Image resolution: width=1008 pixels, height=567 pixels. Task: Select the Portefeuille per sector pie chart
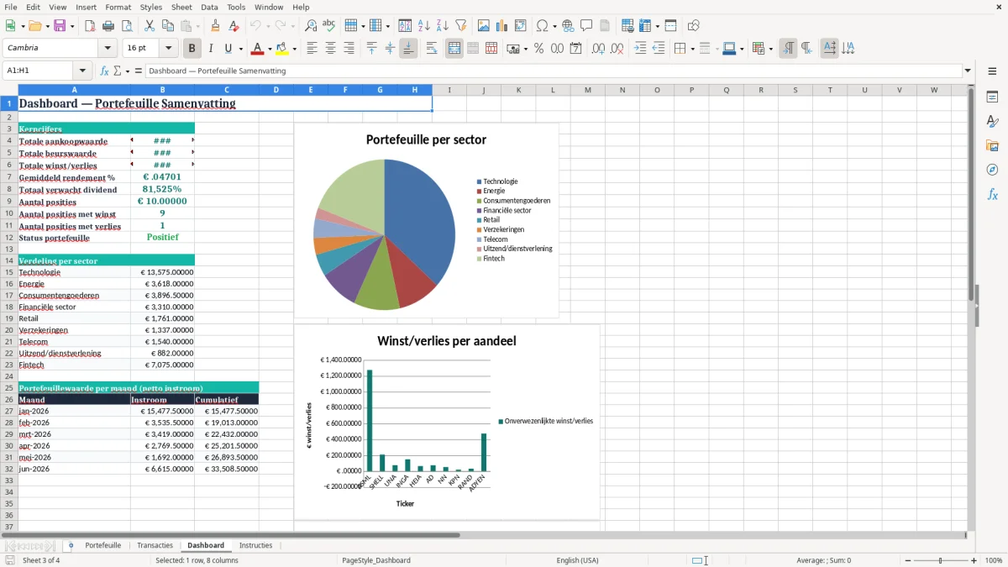(x=426, y=221)
